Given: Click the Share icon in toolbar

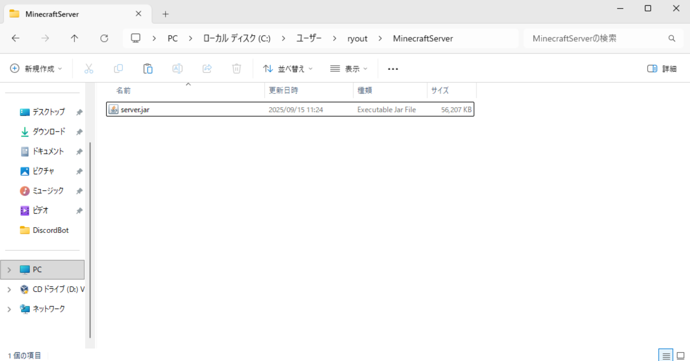Looking at the screenshot, I should pos(207,69).
